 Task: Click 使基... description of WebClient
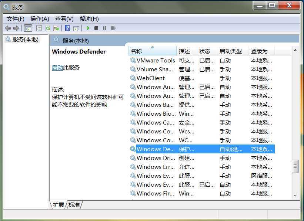(x=187, y=78)
